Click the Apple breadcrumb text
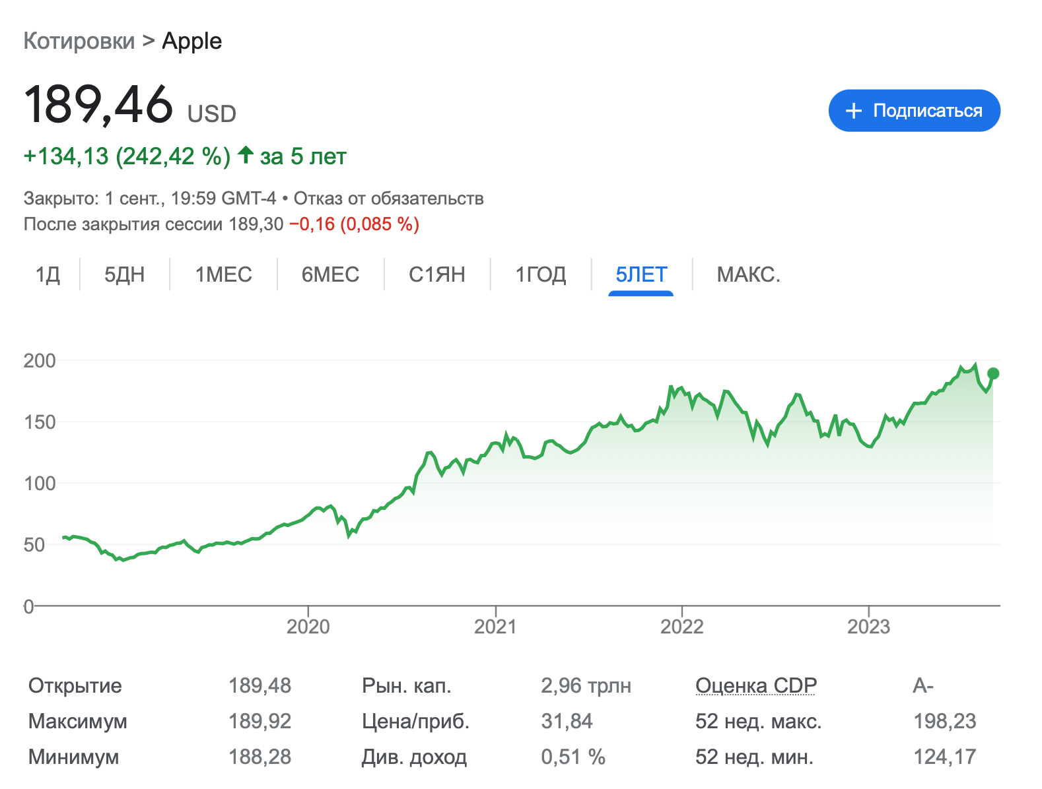The width and height of the screenshot is (1042, 789). tap(192, 41)
